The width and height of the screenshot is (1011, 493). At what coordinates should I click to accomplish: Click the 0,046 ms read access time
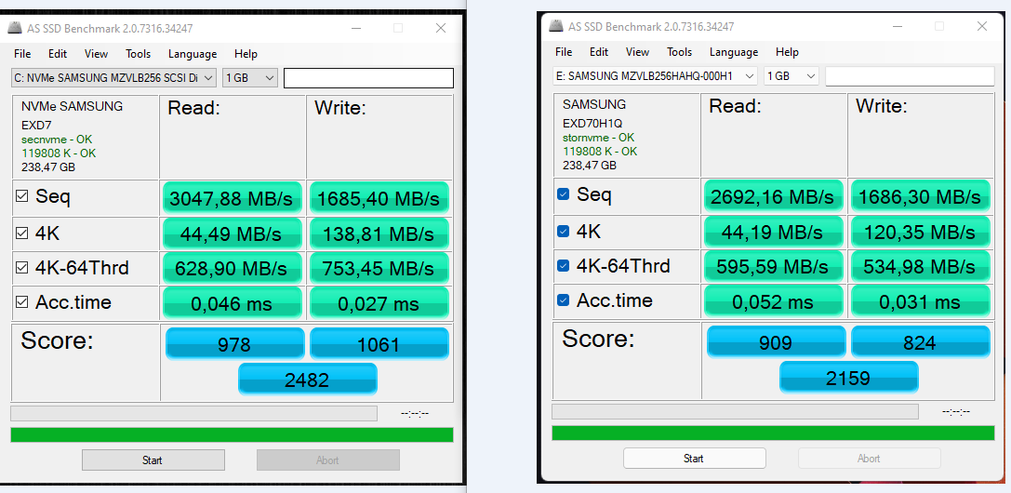coord(233,303)
